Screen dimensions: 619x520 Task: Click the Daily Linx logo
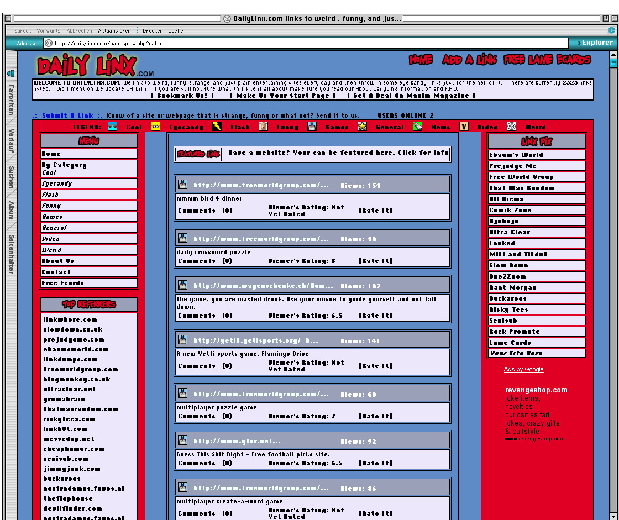coord(87,65)
